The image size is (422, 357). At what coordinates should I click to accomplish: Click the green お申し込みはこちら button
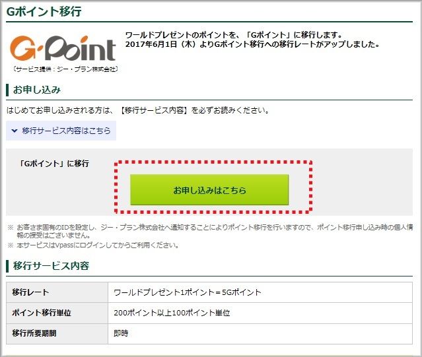[209, 189]
